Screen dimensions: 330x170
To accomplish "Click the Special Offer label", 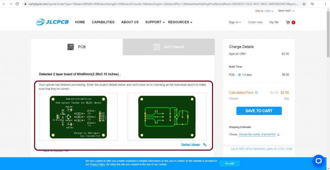I will pyautogui.click(x=238, y=54).
